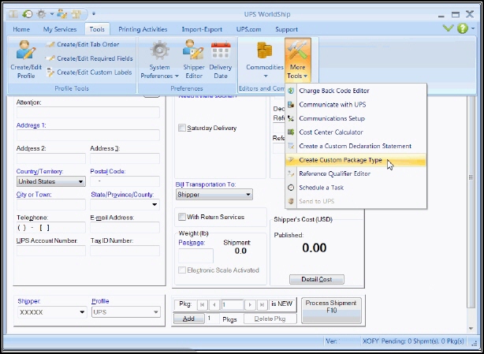484x354 pixels.
Task: Choose Create Custom Package Type
Action: click(x=356, y=160)
